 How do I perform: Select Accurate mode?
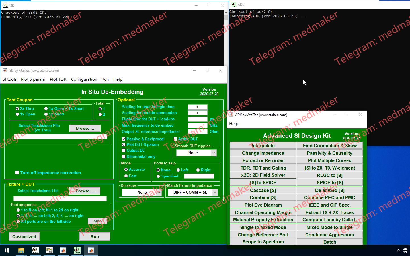126,170
